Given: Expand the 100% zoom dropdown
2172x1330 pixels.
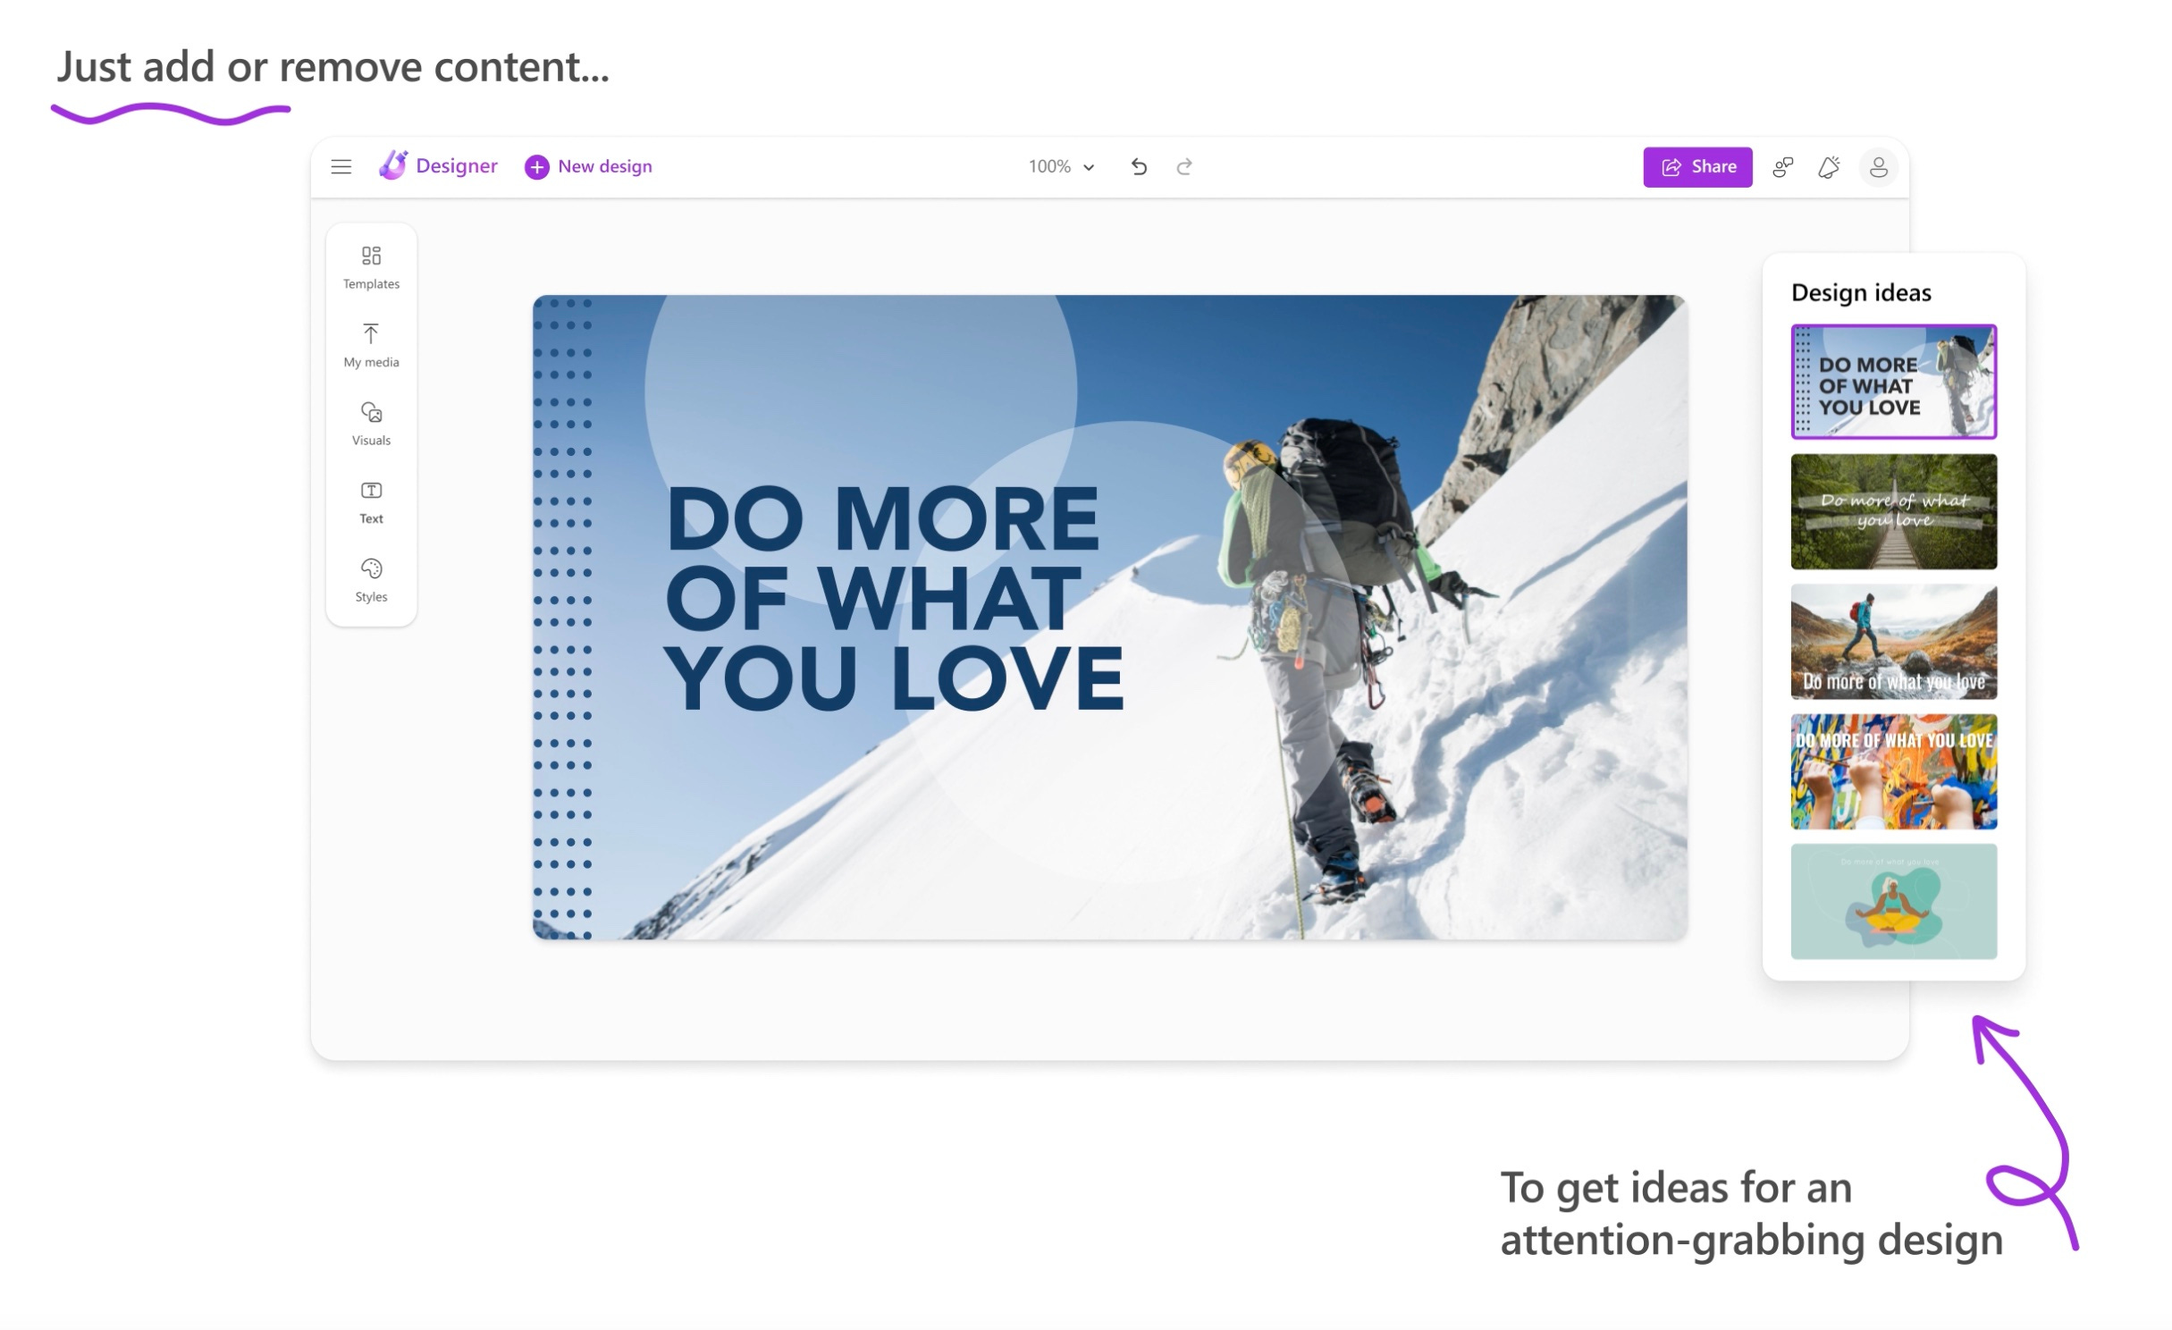Looking at the screenshot, I should click(1061, 167).
